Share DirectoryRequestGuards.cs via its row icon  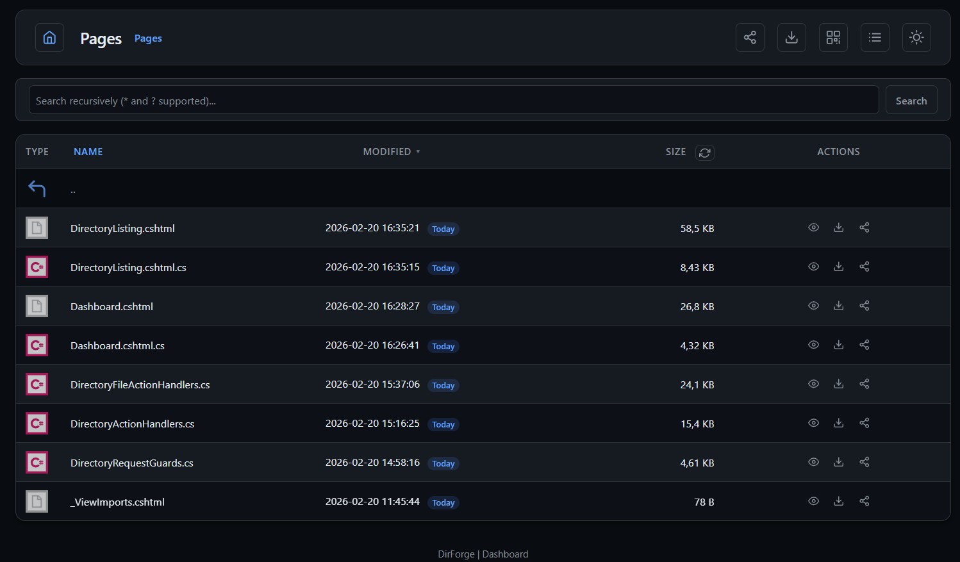[x=864, y=462]
